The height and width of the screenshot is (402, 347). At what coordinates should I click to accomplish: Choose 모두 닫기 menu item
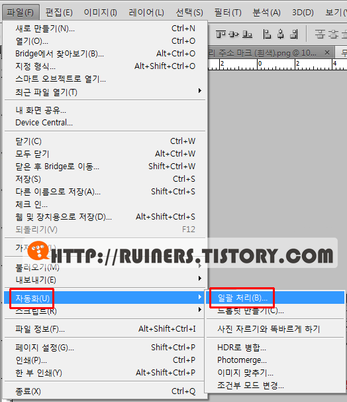point(105,154)
